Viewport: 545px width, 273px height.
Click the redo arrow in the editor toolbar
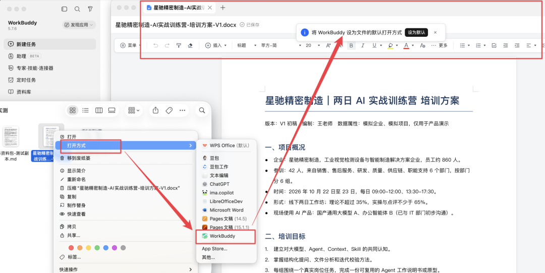[x=167, y=45]
